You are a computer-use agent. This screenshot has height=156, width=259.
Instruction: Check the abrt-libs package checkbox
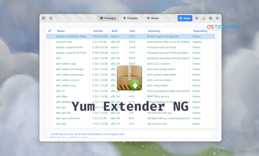[49, 124]
